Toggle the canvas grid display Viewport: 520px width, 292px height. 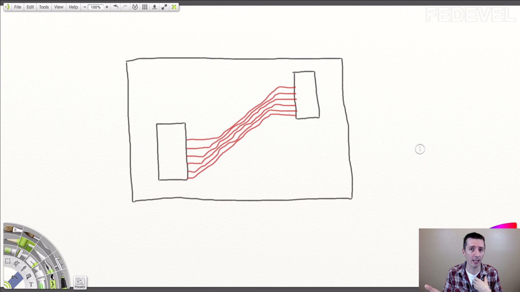point(145,7)
